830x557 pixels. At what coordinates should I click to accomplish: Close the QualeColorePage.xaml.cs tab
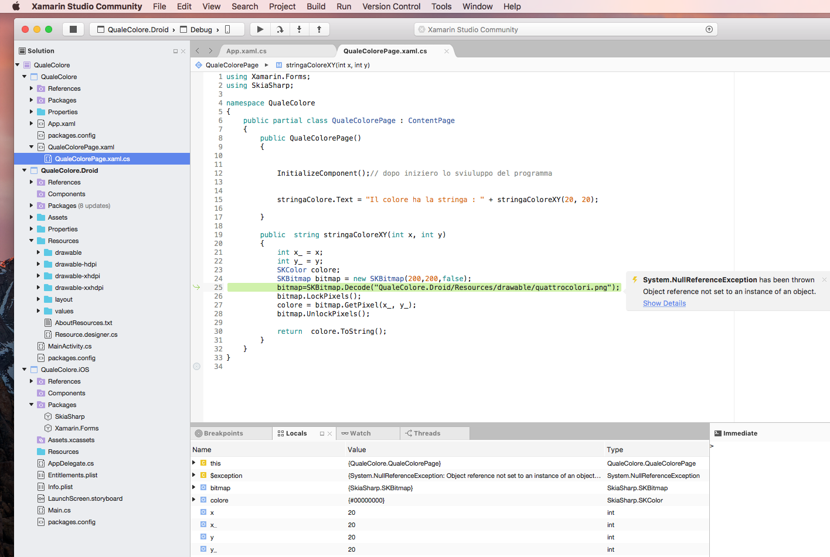pyautogui.click(x=447, y=52)
